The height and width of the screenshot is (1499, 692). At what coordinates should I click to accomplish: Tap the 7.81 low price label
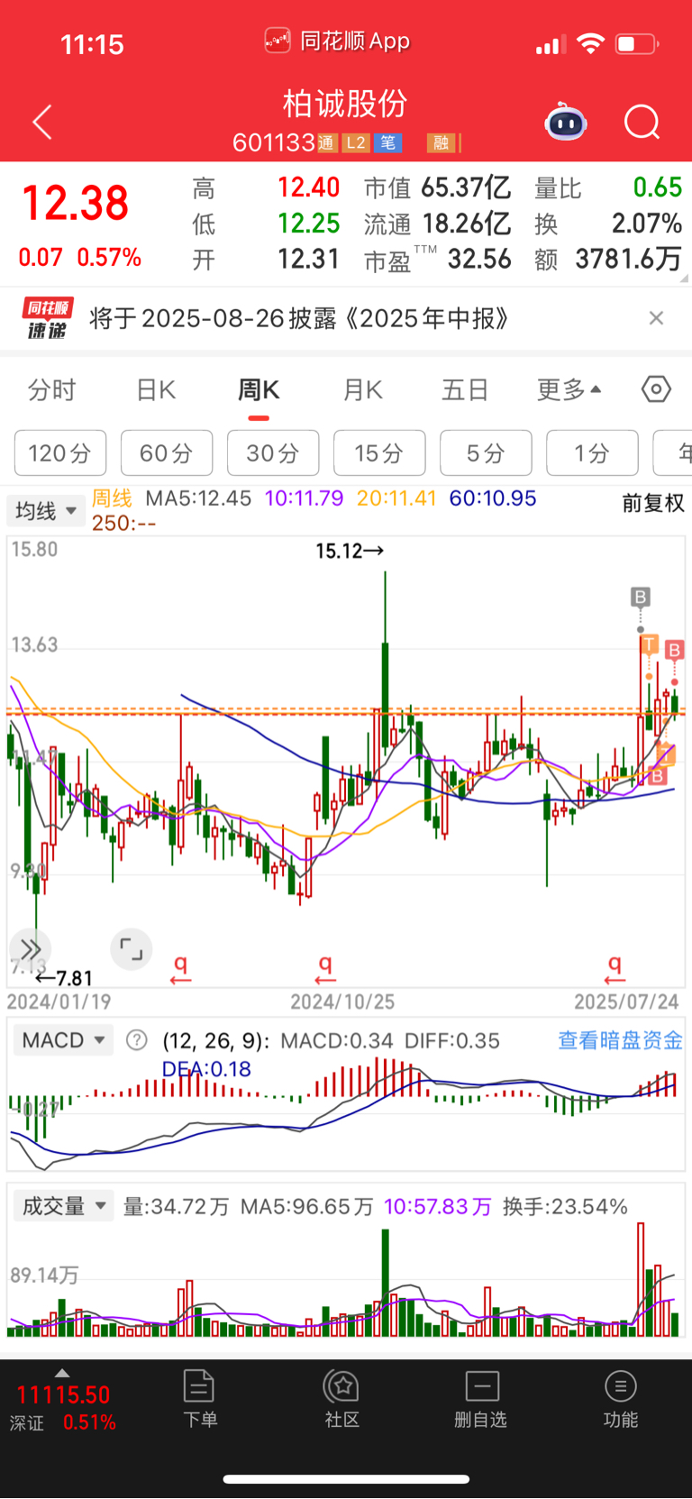pyautogui.click(x=63, y=978)
